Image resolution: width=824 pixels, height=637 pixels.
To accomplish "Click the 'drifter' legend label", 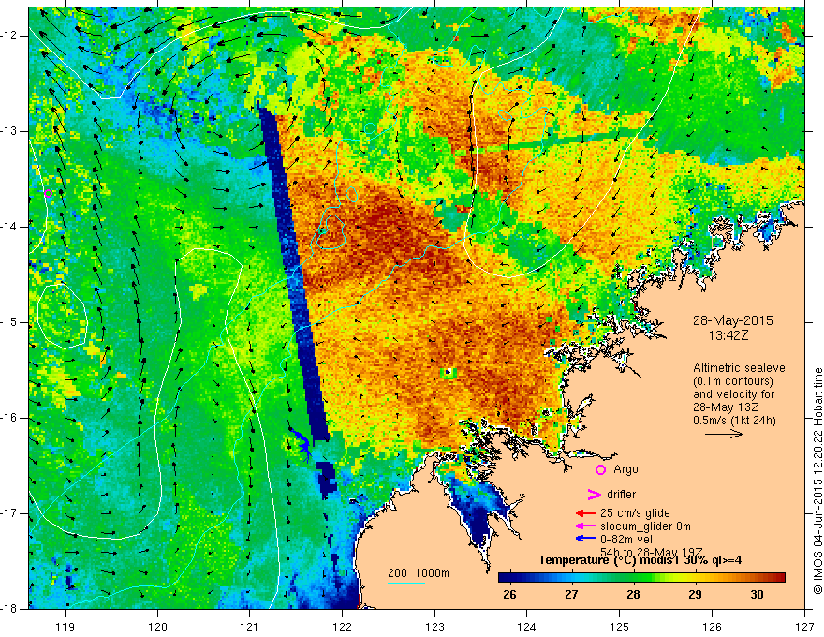I will [621, 494].
